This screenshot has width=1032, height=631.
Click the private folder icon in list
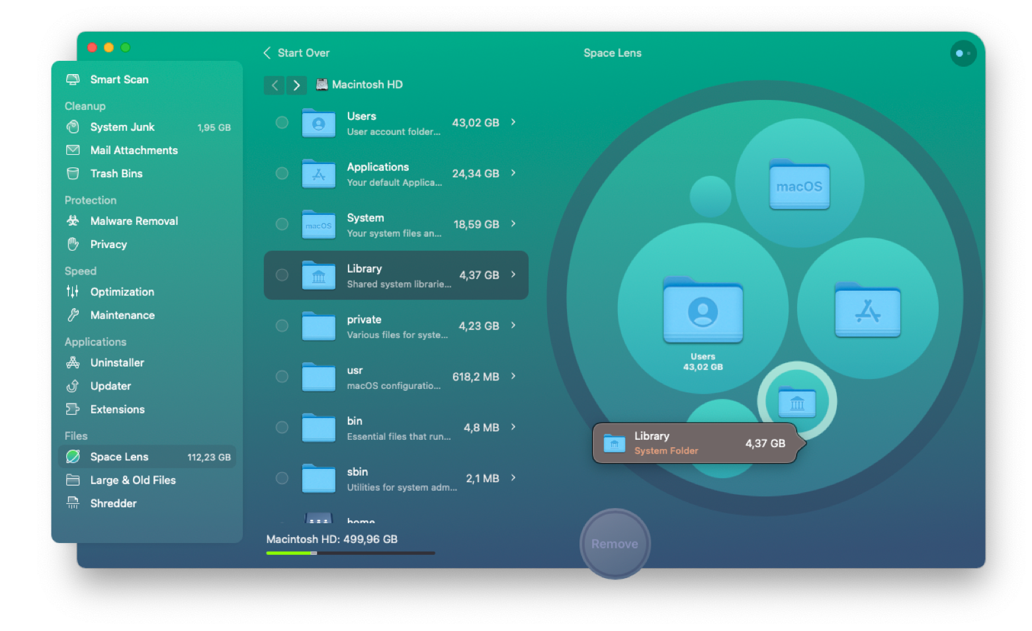coord(319,326)
